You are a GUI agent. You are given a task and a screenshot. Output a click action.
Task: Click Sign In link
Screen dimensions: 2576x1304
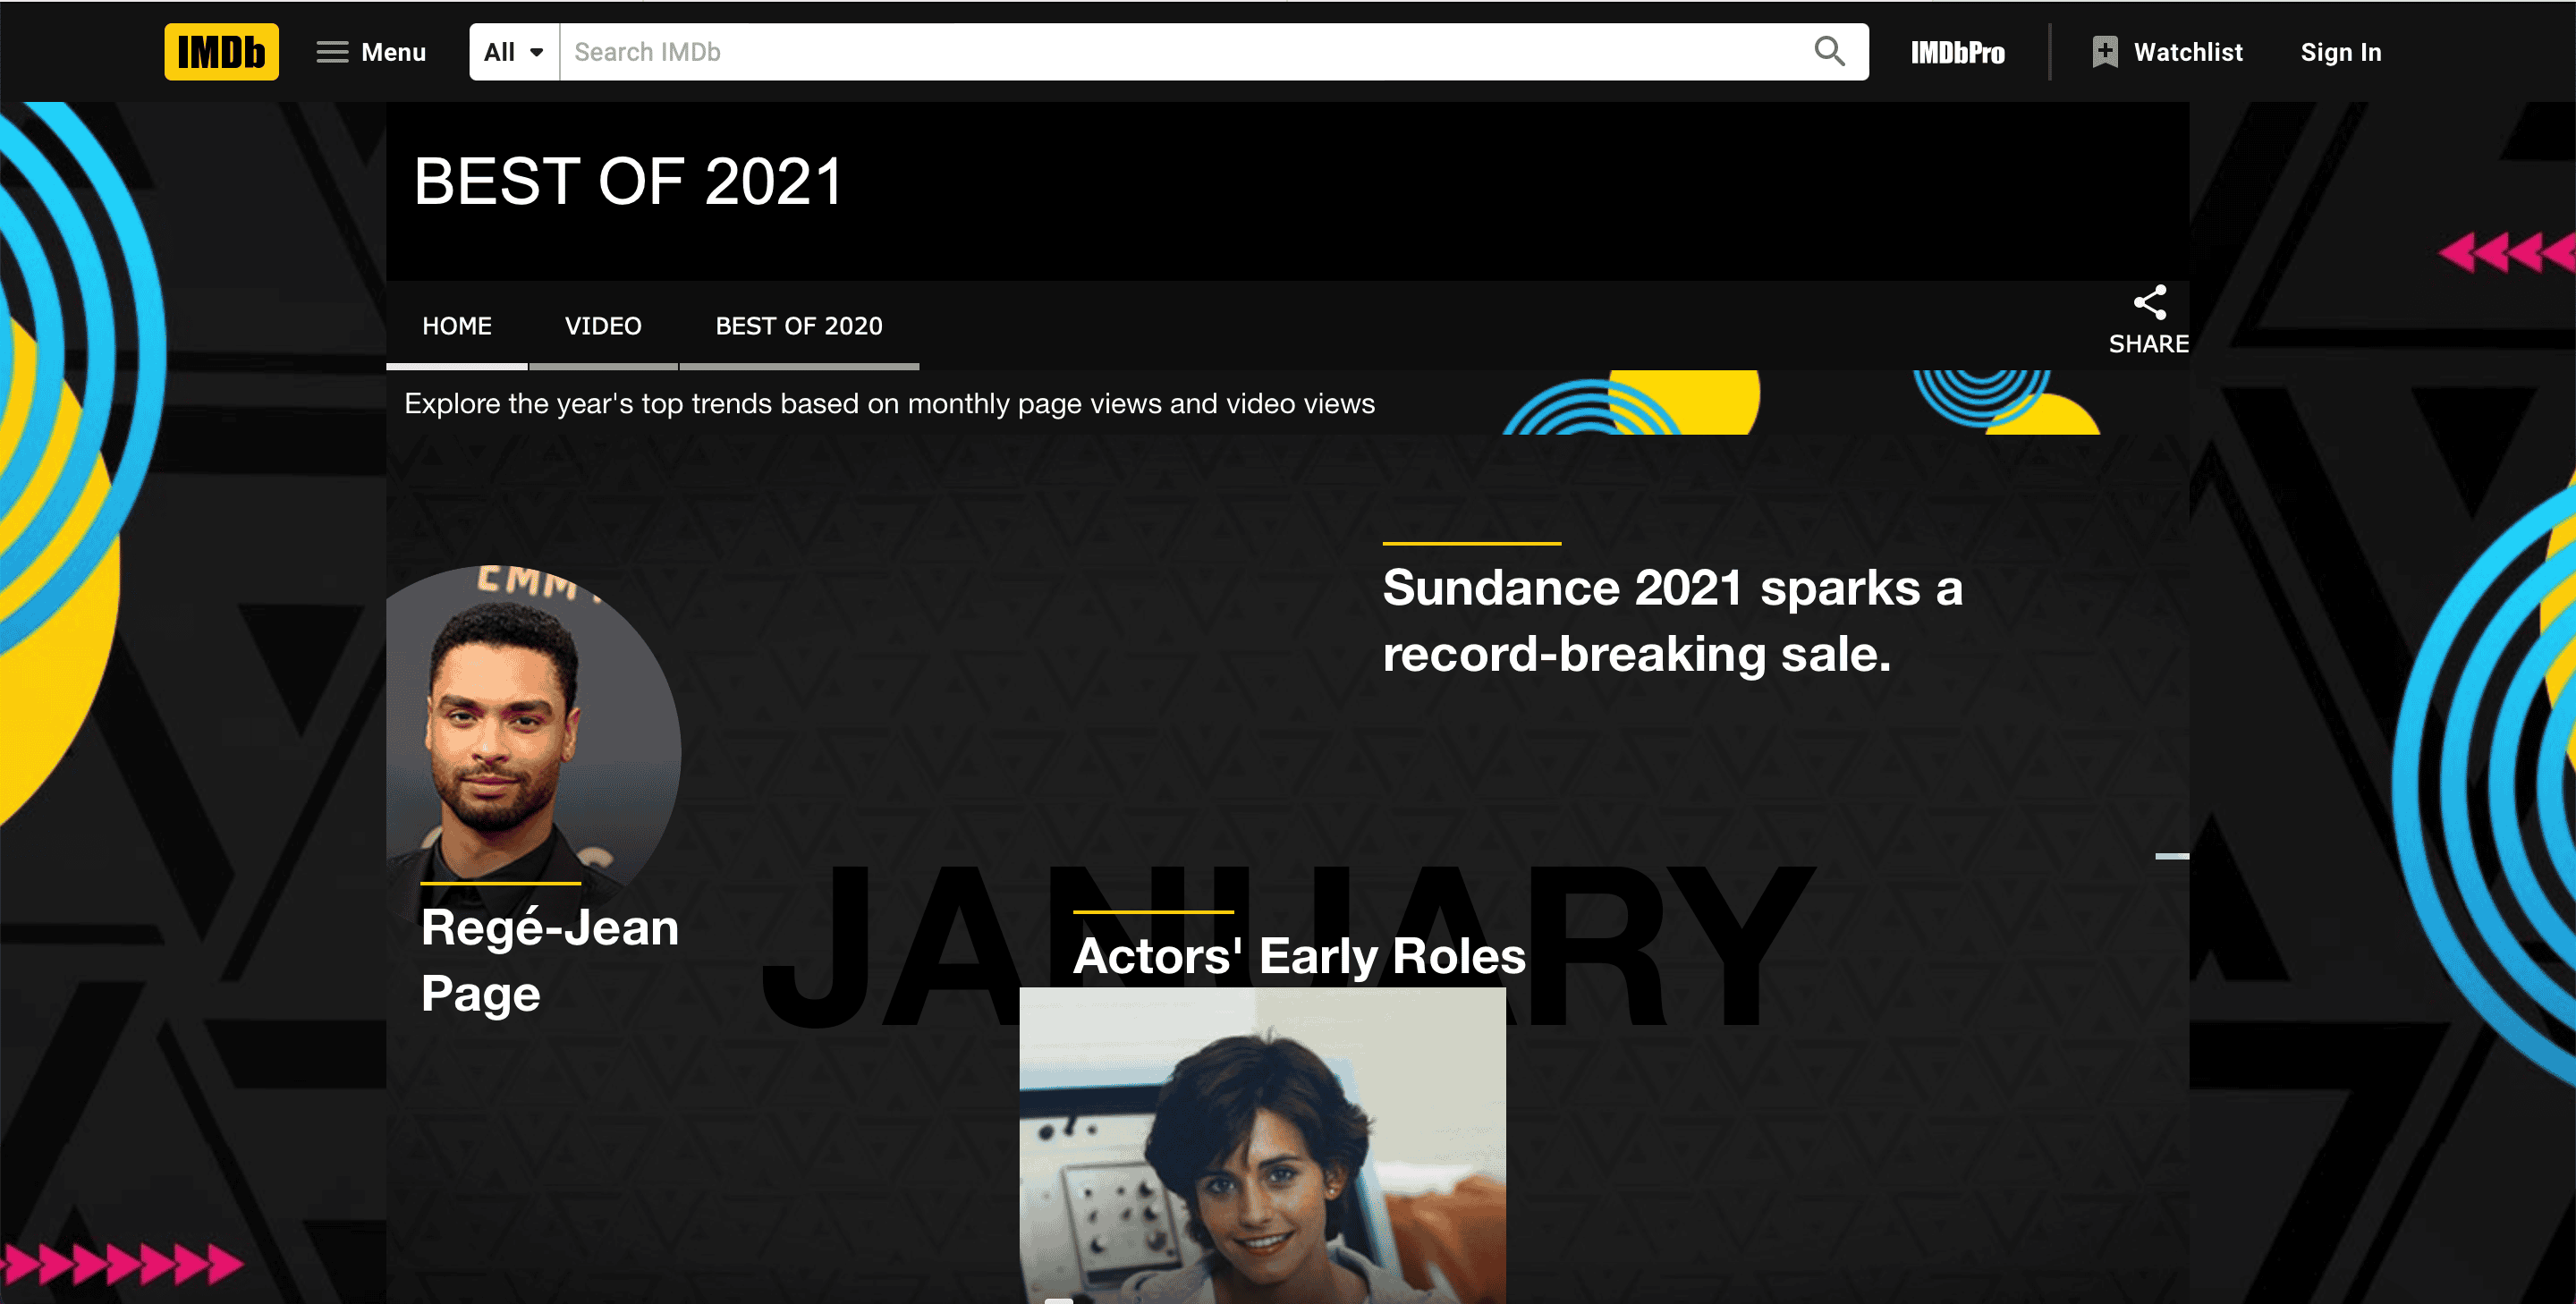(x=2340, y=52)
